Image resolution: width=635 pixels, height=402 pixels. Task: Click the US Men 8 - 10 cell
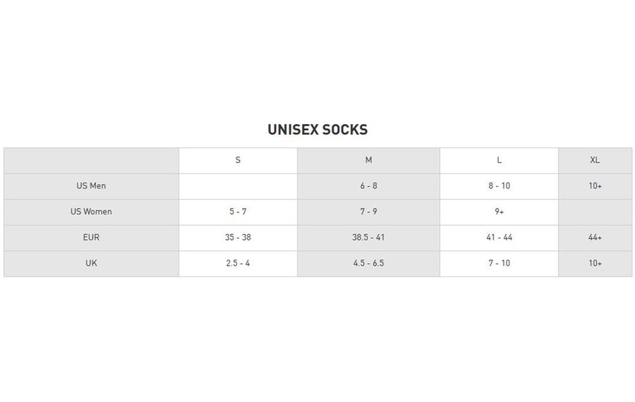[x=499, y=186]
